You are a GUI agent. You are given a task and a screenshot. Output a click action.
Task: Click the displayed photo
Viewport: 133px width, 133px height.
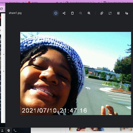click(76, 74)
